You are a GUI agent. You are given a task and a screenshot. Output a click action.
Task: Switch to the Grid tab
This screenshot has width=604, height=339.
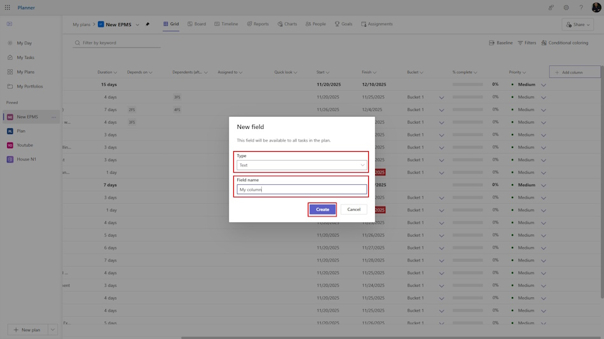(170, 24)
